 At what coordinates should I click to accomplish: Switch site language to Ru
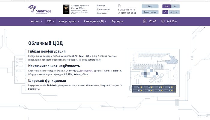166,6
